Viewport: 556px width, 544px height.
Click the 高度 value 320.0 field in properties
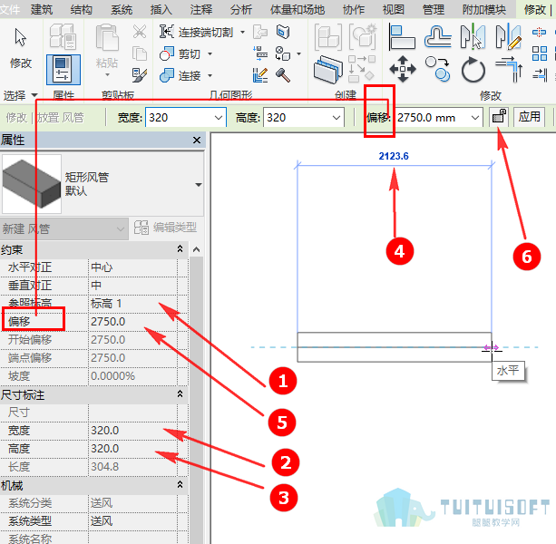coord(132,449)
